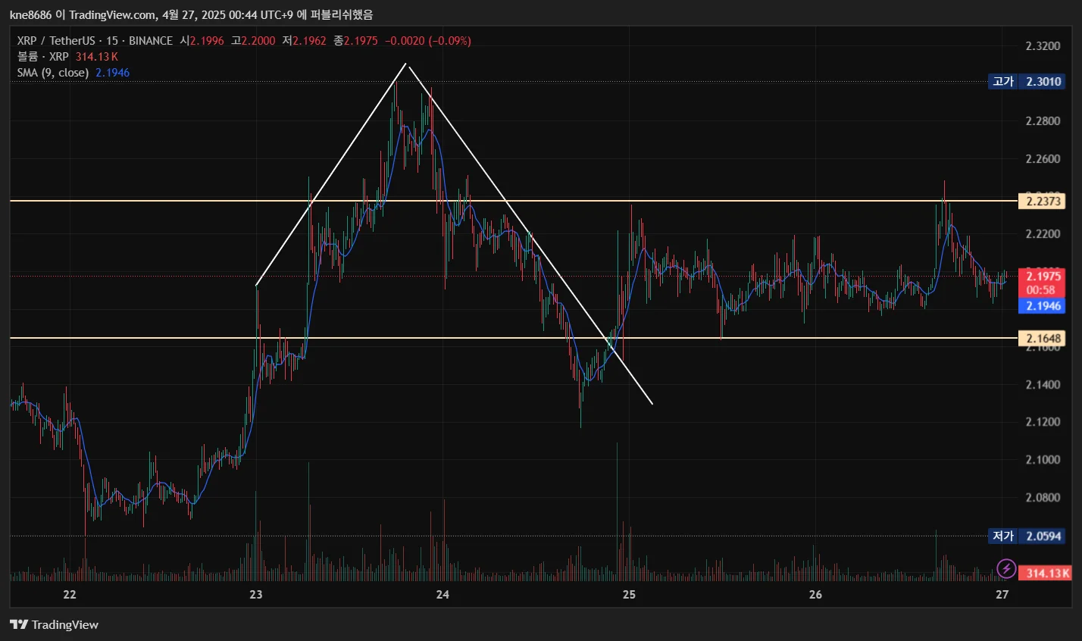
Task: Click the blue 2.1946 SMA price axis label
Action: coord(1042,305)
